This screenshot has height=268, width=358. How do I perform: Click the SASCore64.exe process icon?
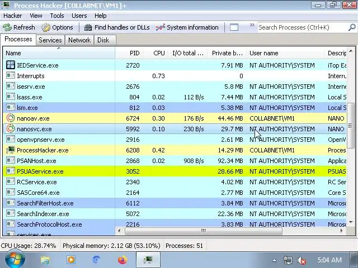[11, 192]
